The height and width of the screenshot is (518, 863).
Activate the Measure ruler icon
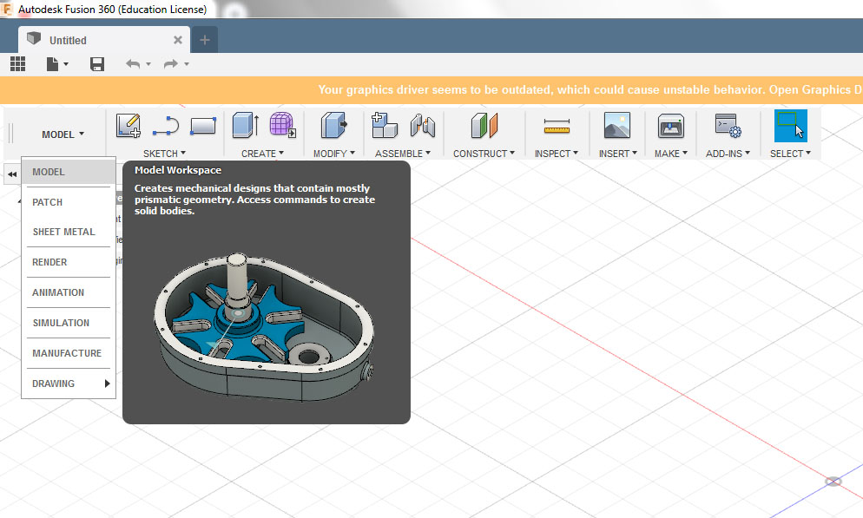(557, 127)
